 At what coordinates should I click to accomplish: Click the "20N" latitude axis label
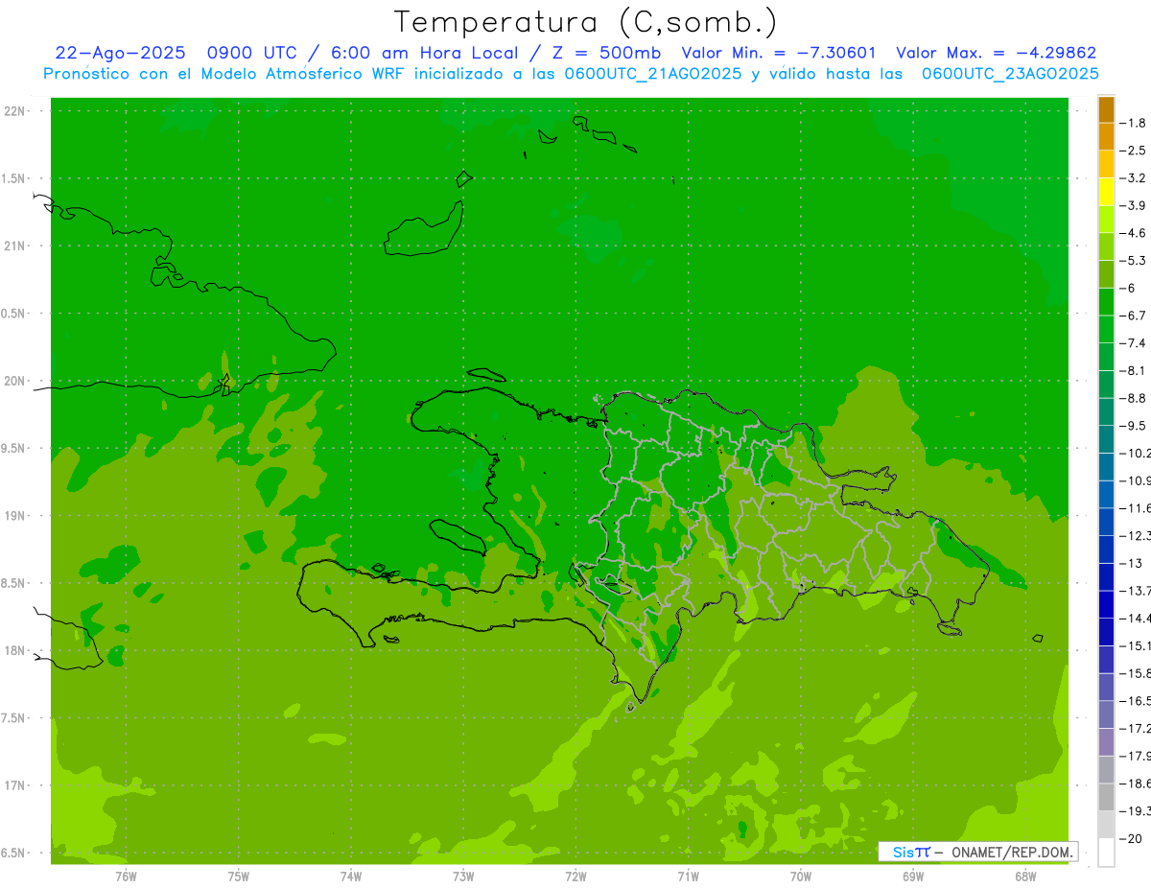[x=15, y=381]
